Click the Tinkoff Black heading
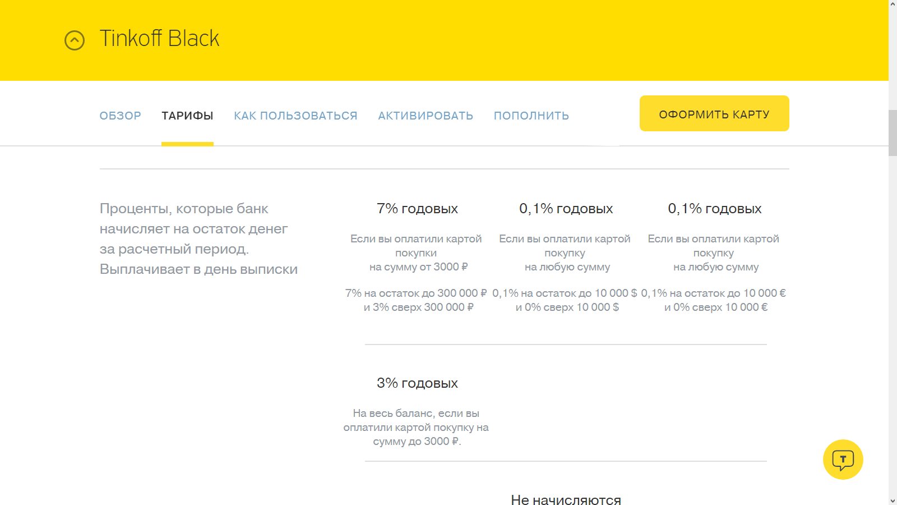Image resolution: width=897 pixels, height=505 pixels. point(159,38)
